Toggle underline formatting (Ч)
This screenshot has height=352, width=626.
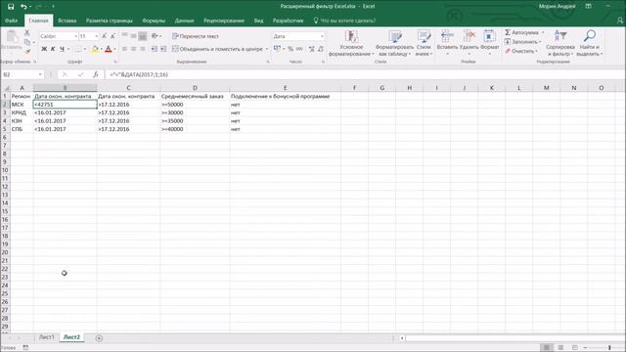[62, 49]
